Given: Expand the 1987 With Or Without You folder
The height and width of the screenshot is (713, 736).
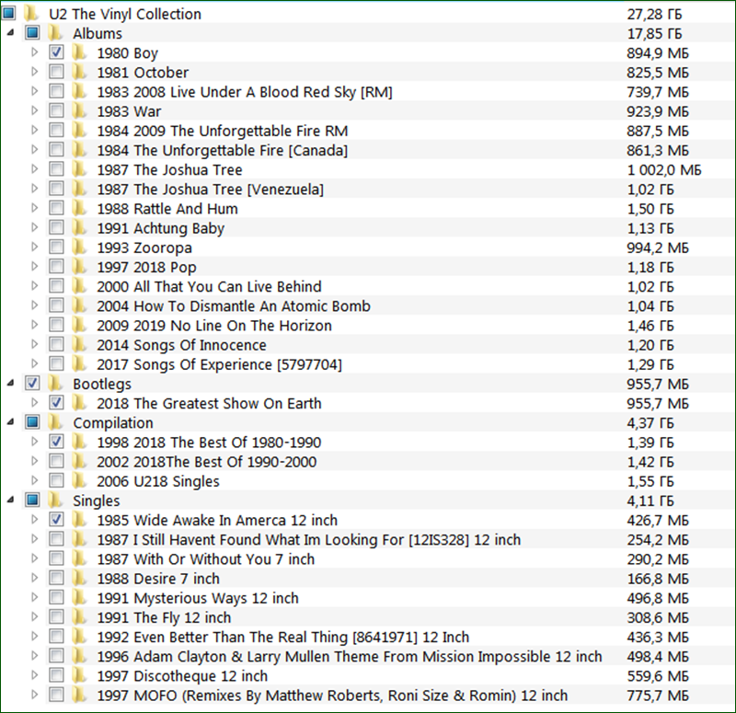Looking at the screenshot, I should pos(35,558).
